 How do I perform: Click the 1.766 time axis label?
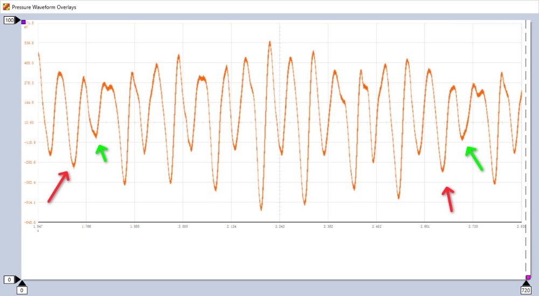coord(86,227)
